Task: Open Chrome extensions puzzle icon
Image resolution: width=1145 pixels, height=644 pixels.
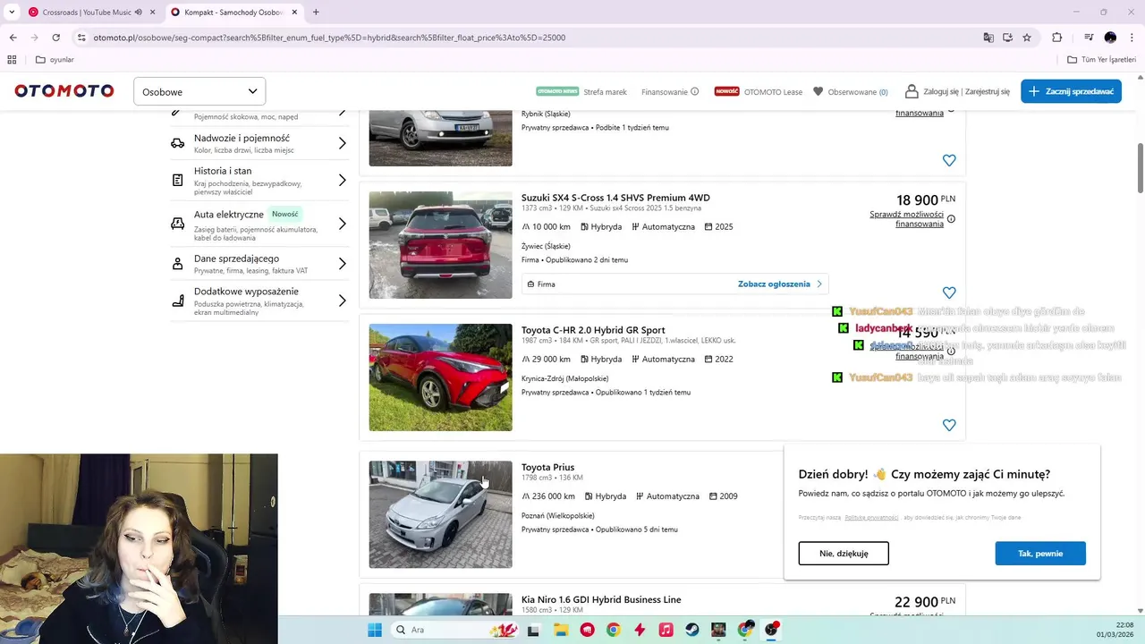Action: point(1056,38)
